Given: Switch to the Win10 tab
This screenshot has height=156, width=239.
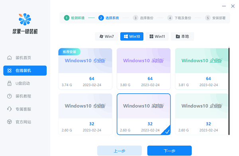Looking at the screenshot, I should click(132, 36).
